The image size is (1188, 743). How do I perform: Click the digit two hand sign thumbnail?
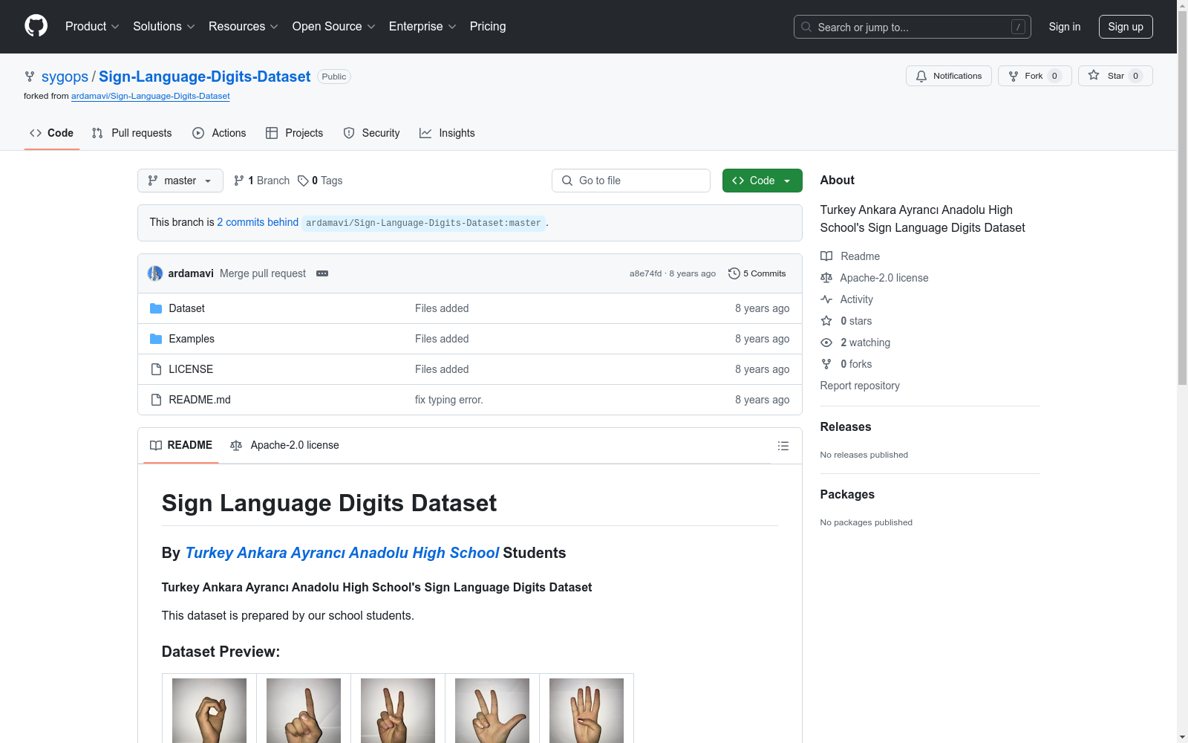pyautogui.click(x=398, y=710)
